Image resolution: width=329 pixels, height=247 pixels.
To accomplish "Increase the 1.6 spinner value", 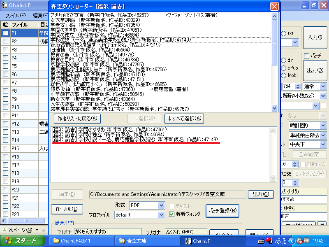I will [294, 163].
